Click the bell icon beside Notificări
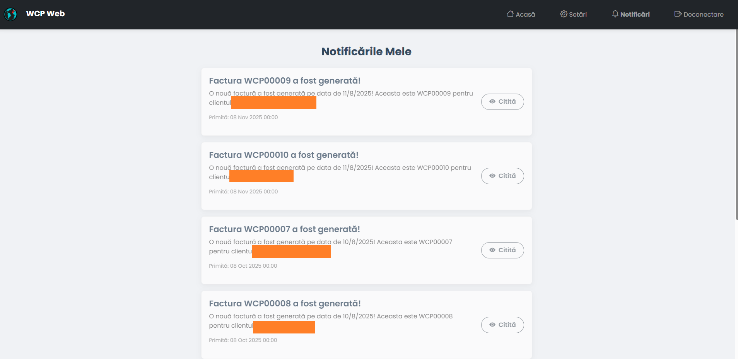This screenshot has height=359, width=738. point(615,14)
